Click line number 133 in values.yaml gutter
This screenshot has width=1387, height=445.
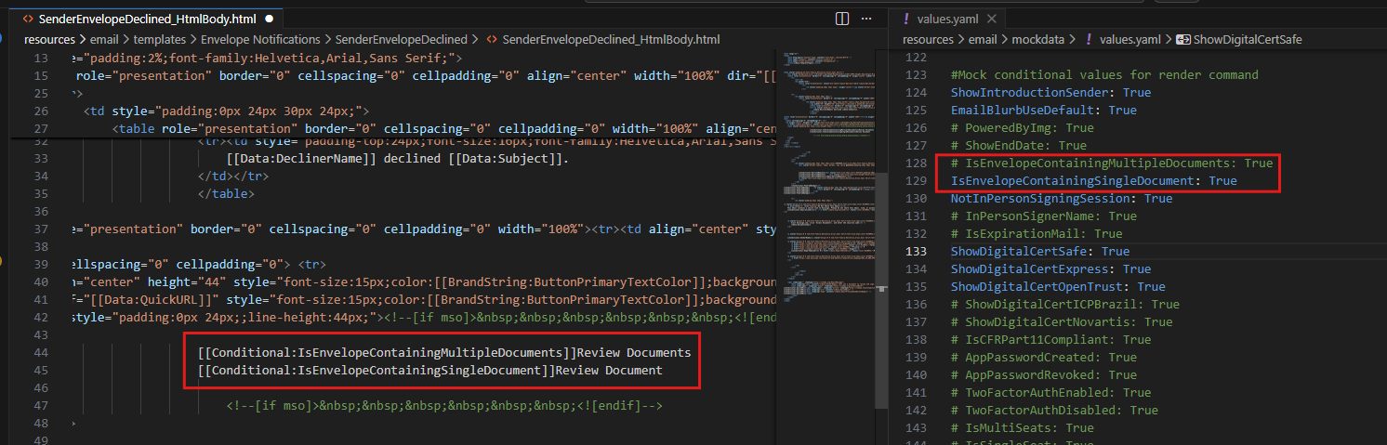pyautogui.click(x=916, y=251)
